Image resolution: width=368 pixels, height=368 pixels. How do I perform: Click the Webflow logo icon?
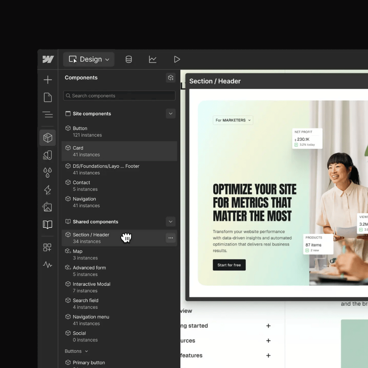coord(48,59)
